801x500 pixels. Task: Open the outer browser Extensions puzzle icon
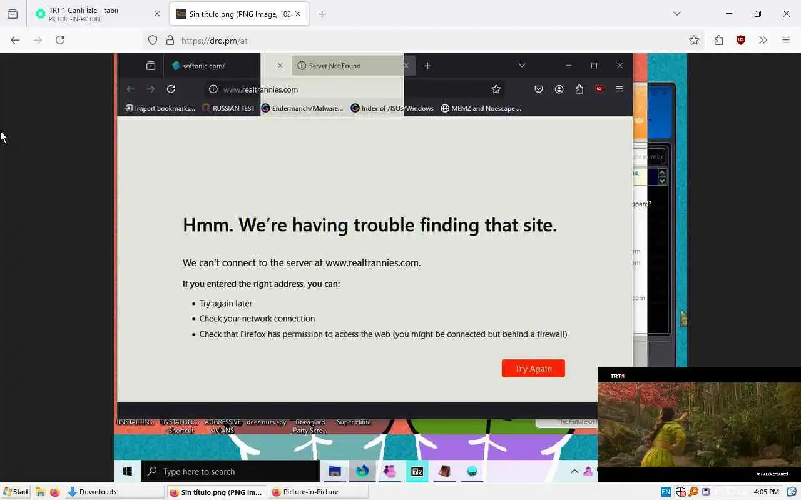718,40
